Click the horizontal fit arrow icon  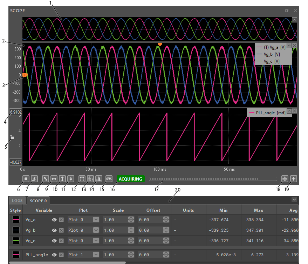point(54,179)
